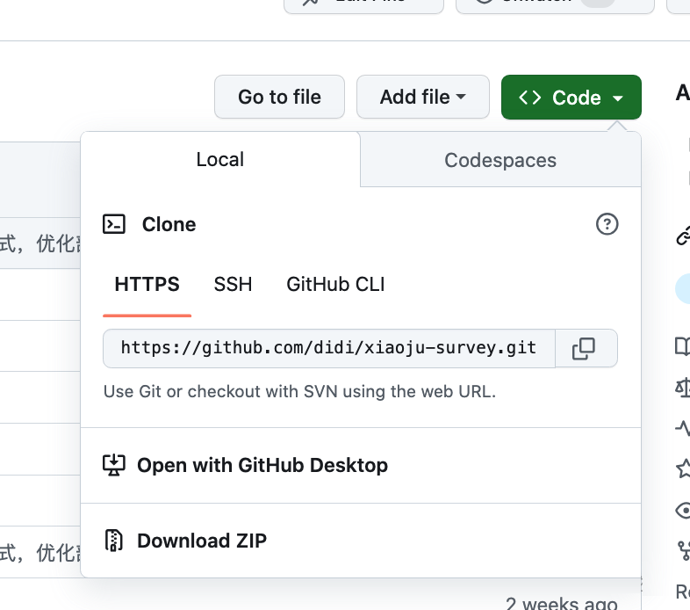
Task: Click the link icon in the sidebar
Action: 683,236
